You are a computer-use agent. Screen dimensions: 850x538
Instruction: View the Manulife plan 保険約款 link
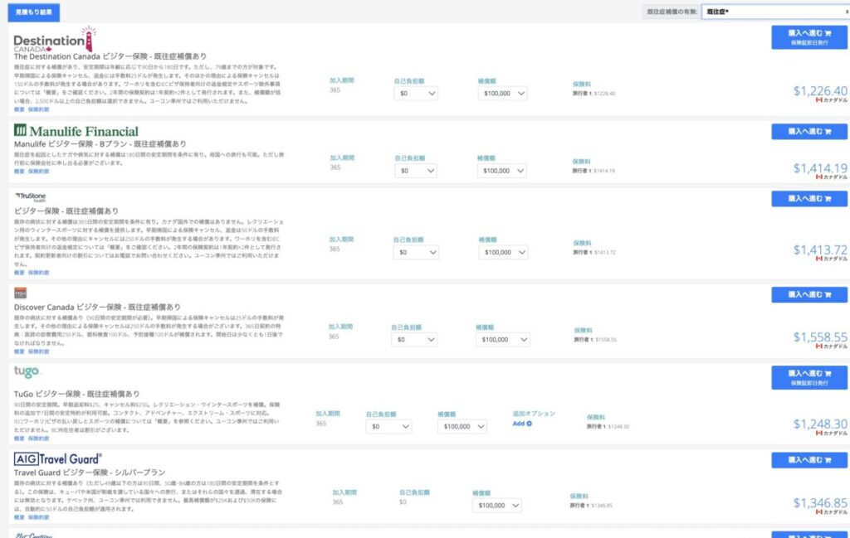pos(38,171)
